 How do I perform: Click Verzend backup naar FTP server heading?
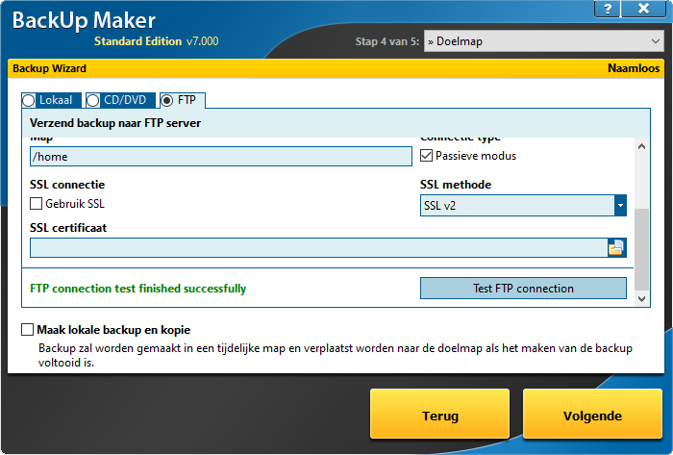115,123
